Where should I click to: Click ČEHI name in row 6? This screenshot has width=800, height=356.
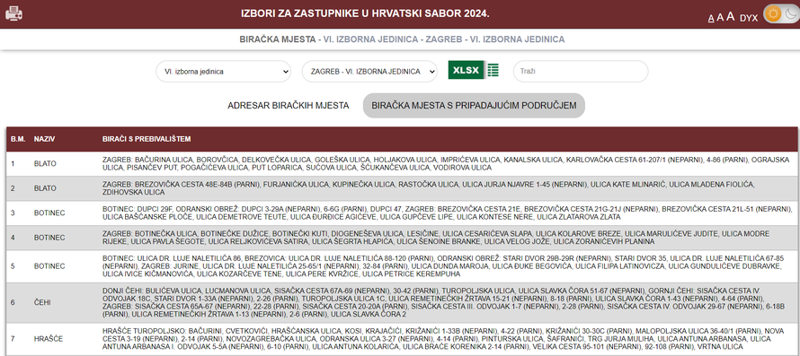point(42,302)
